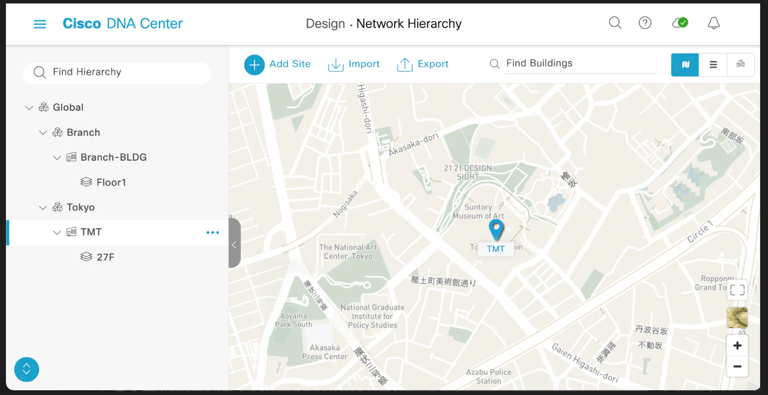Open the TMT row more options ellipsis
Image resolution: width=768 pixels, height=395 pixels.
pyautogui.click(x=213, y=233)
